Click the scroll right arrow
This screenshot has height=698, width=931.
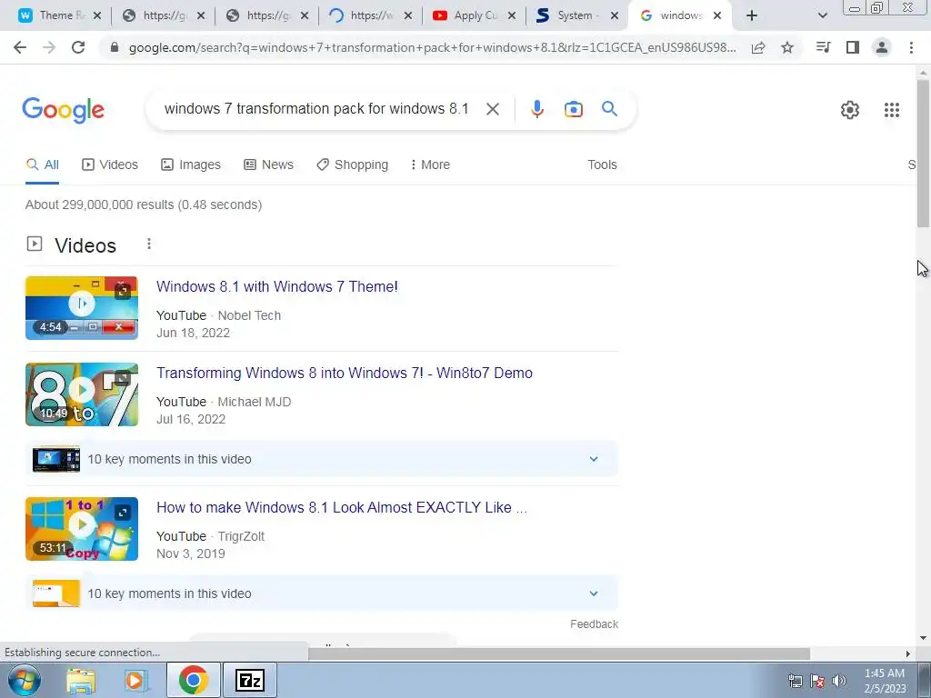pyautogui.click(x=908, y=653)
